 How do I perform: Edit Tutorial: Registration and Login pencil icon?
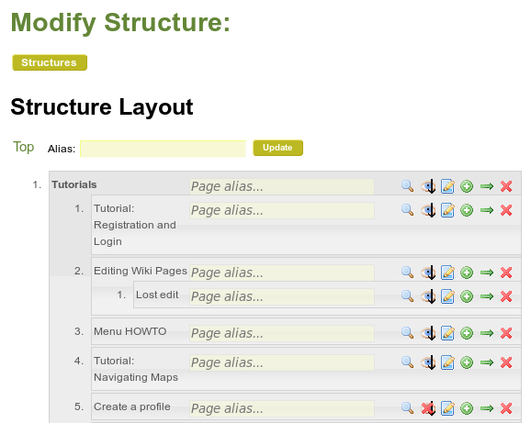point(447,210)
